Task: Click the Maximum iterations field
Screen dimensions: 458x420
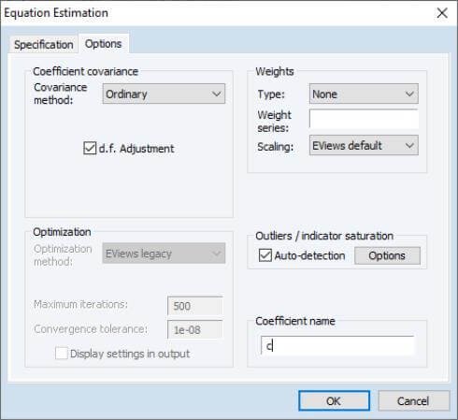Action: pos(195,306)
